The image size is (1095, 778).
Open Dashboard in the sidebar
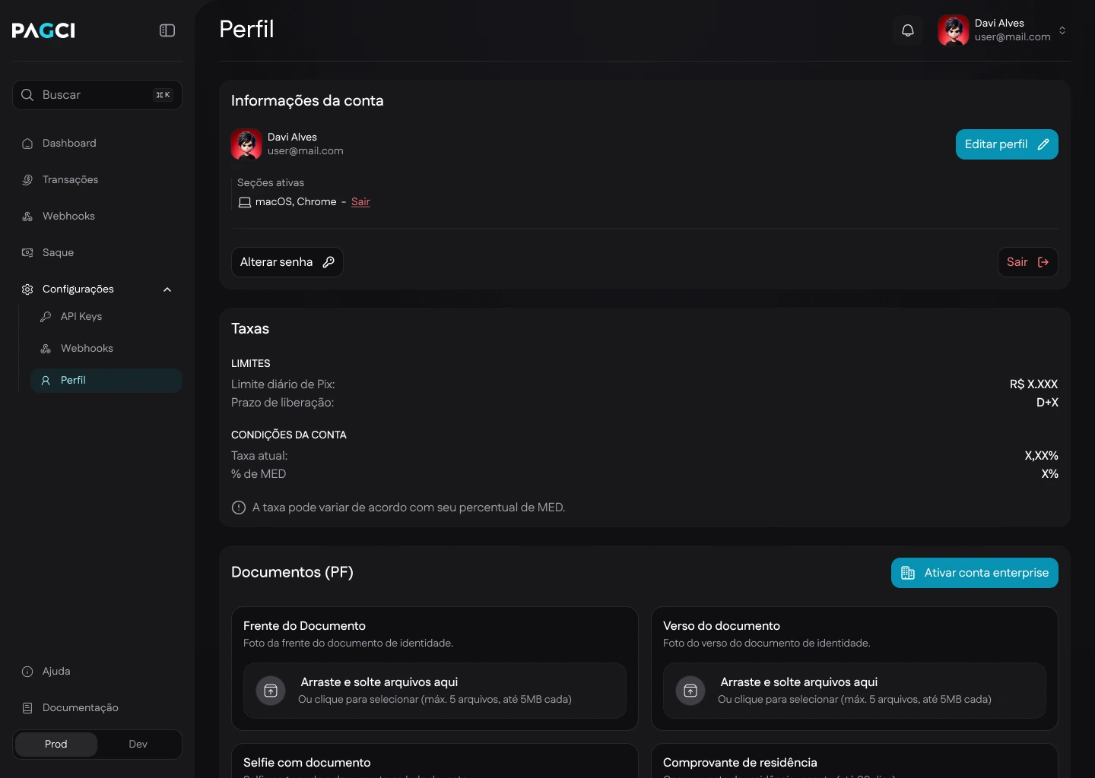[97, 143]
